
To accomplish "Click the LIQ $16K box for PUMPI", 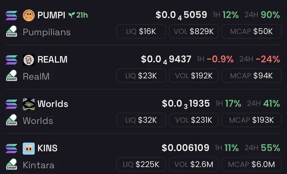I will [x=141, y=31].
